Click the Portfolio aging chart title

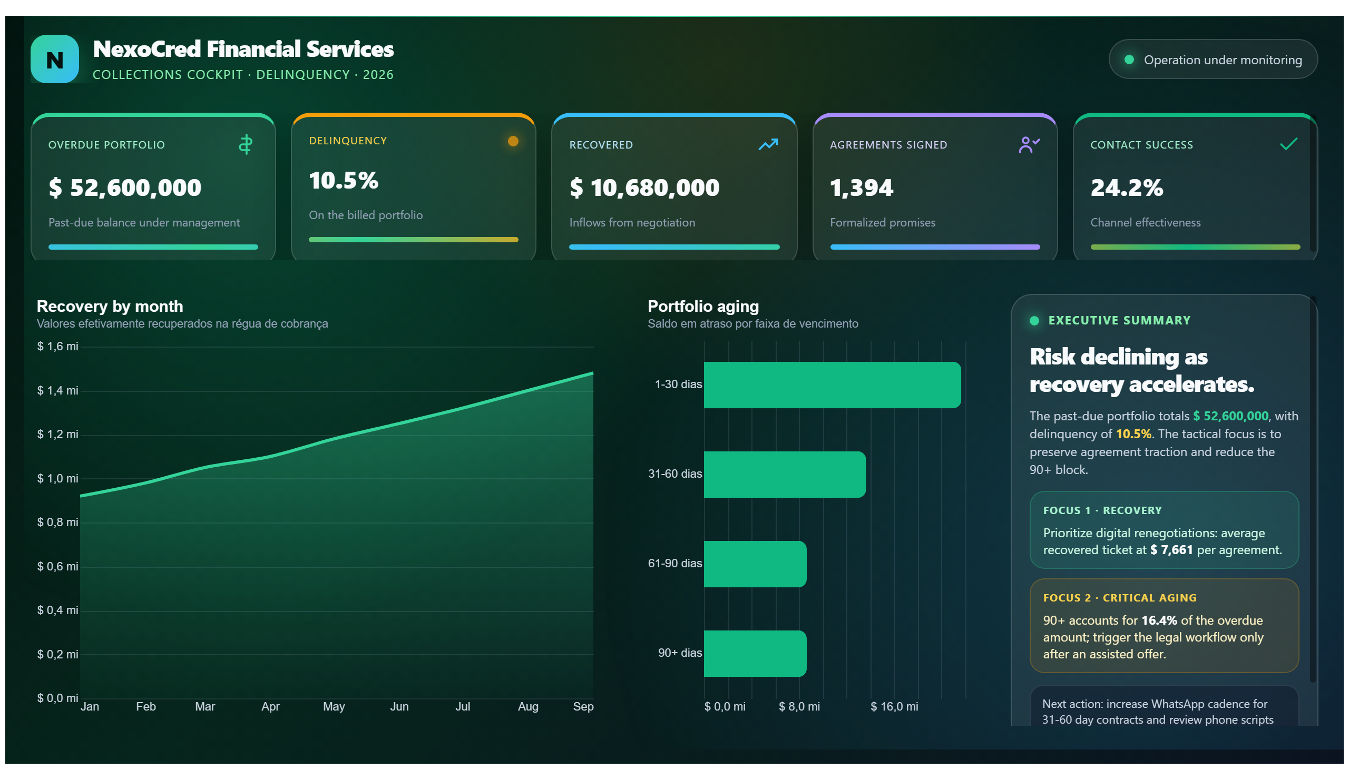[703, 307]
